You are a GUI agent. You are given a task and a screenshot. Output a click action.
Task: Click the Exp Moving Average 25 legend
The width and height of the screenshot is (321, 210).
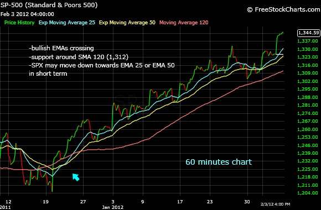tap(67, 23)
